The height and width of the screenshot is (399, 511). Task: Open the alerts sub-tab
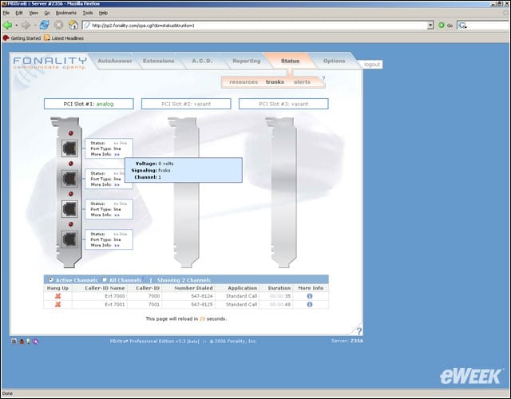302,82
